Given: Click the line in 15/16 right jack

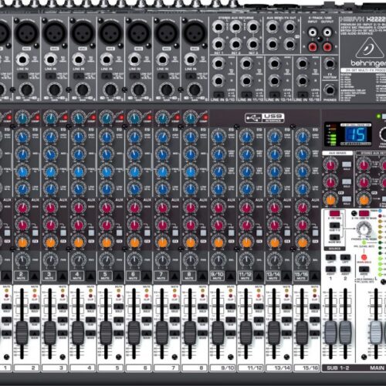Looking at the screenshot, I should coord(303,81).
